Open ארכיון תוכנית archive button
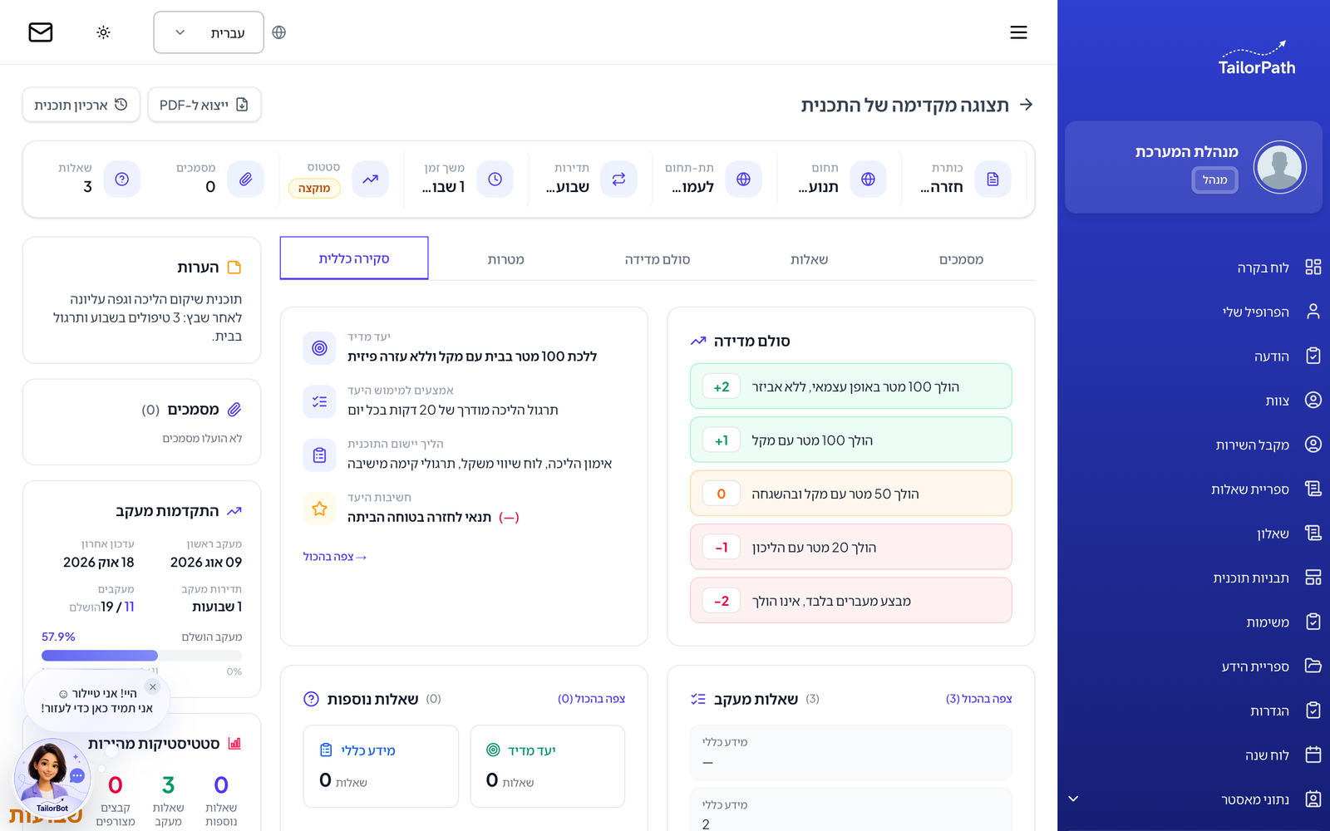 (x=81, y=105)
